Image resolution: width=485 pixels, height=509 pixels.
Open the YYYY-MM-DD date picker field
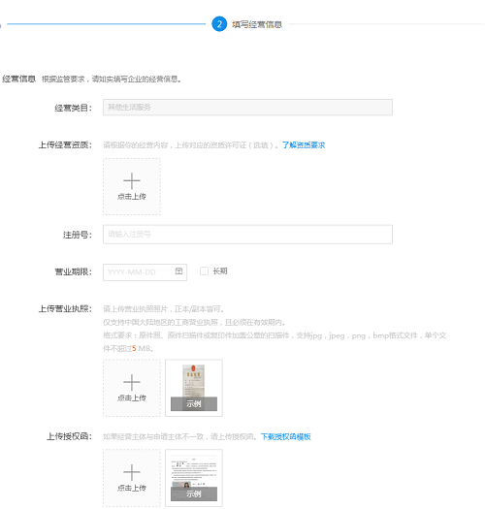tap(145, 272)
